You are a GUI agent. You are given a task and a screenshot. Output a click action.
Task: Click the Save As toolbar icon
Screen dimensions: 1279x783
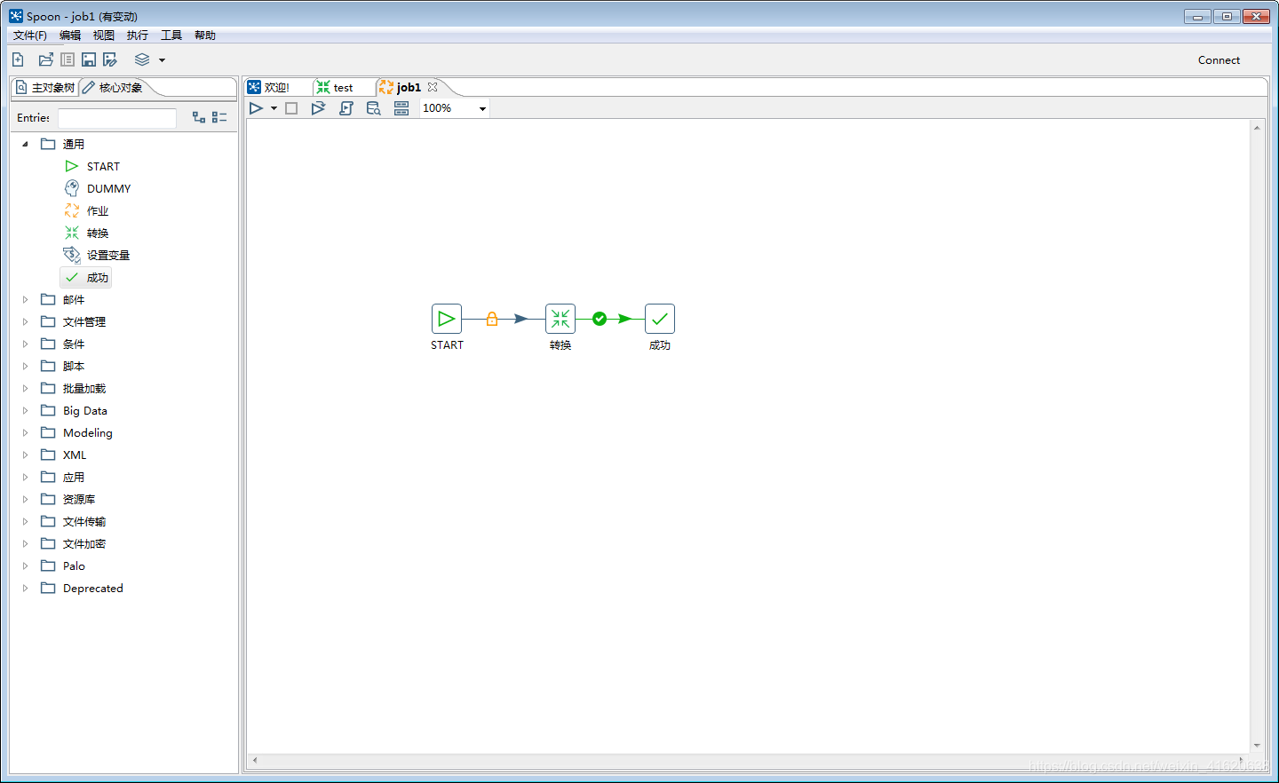(110, 59)
